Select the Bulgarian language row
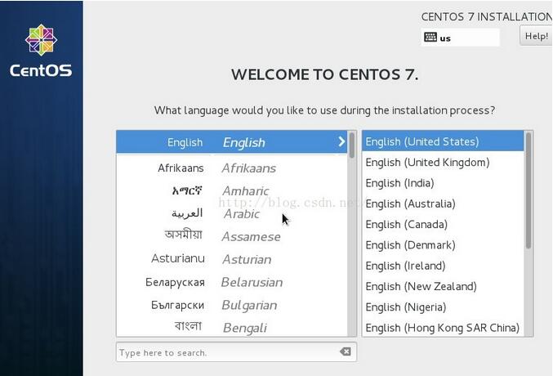553x376 pixels. pos(232,305)
